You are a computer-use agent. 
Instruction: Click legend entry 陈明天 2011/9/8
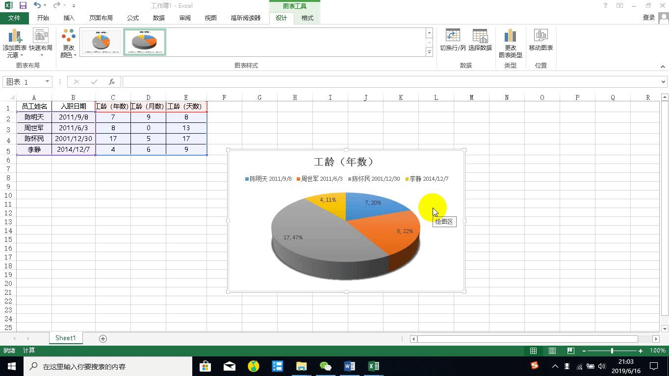click(268, 179)
